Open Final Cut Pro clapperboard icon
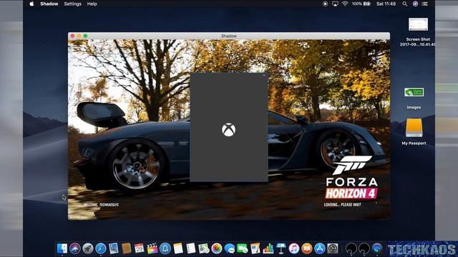 [152, 248]
